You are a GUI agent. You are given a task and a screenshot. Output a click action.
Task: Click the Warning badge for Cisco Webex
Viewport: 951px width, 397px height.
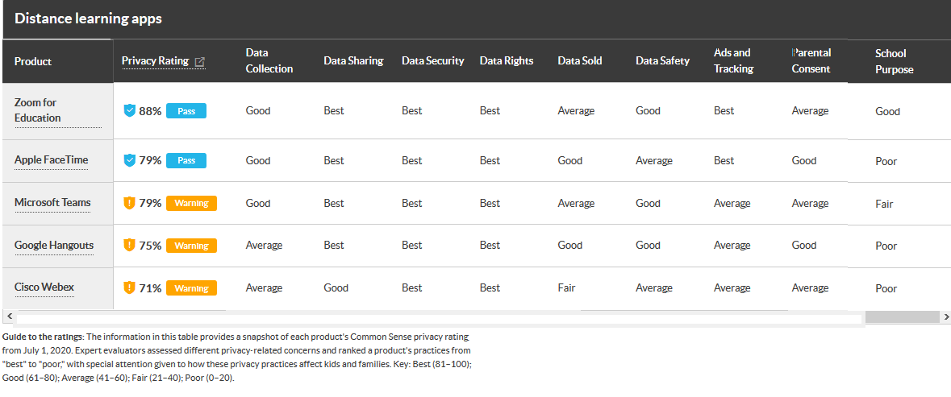click(x=192, y=288)
